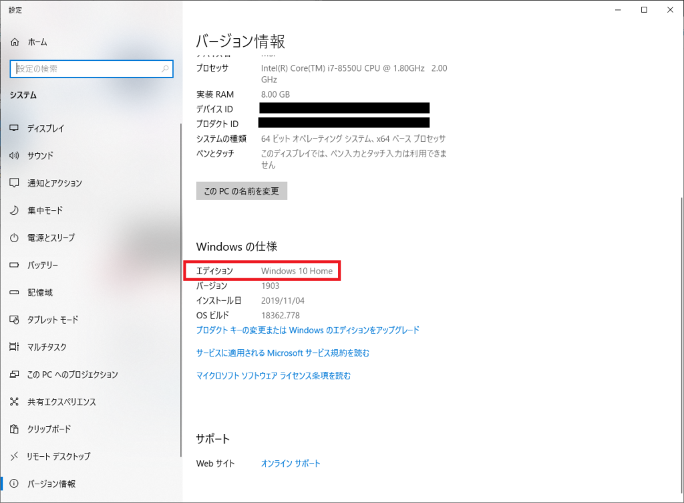Click the Multitasking icon
This screenshot has height=503, width=684.
[14, 346]
